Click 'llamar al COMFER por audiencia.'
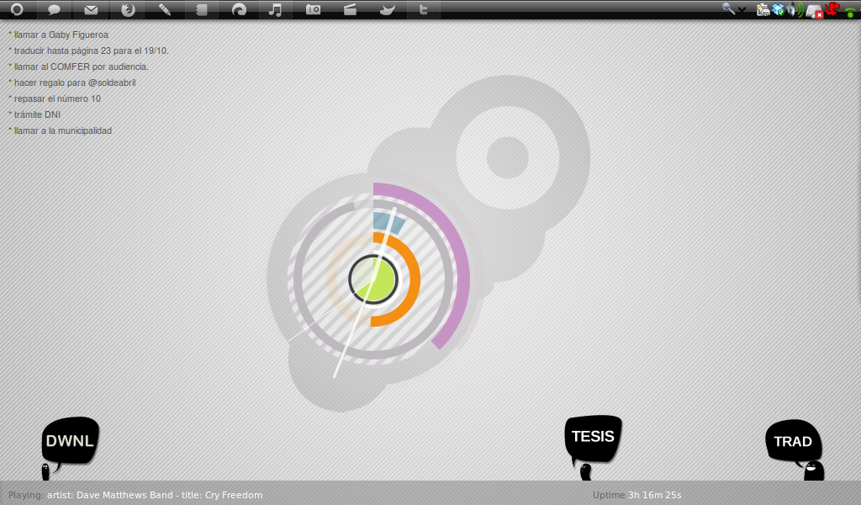 click(x=78, y=66)
